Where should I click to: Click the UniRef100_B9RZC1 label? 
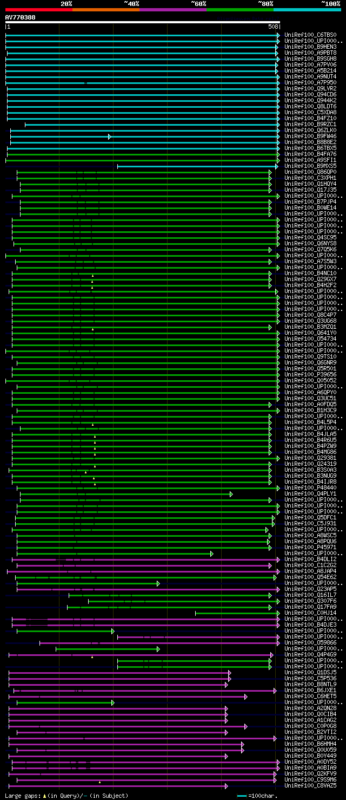[310, 125]
